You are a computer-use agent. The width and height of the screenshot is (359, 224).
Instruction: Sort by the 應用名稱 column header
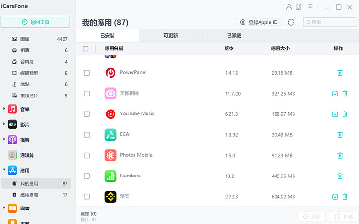coord(114,48)
